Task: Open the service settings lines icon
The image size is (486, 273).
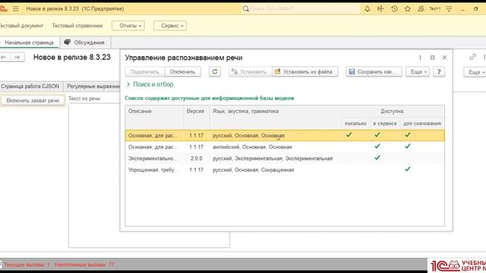Action: [449, 8]
